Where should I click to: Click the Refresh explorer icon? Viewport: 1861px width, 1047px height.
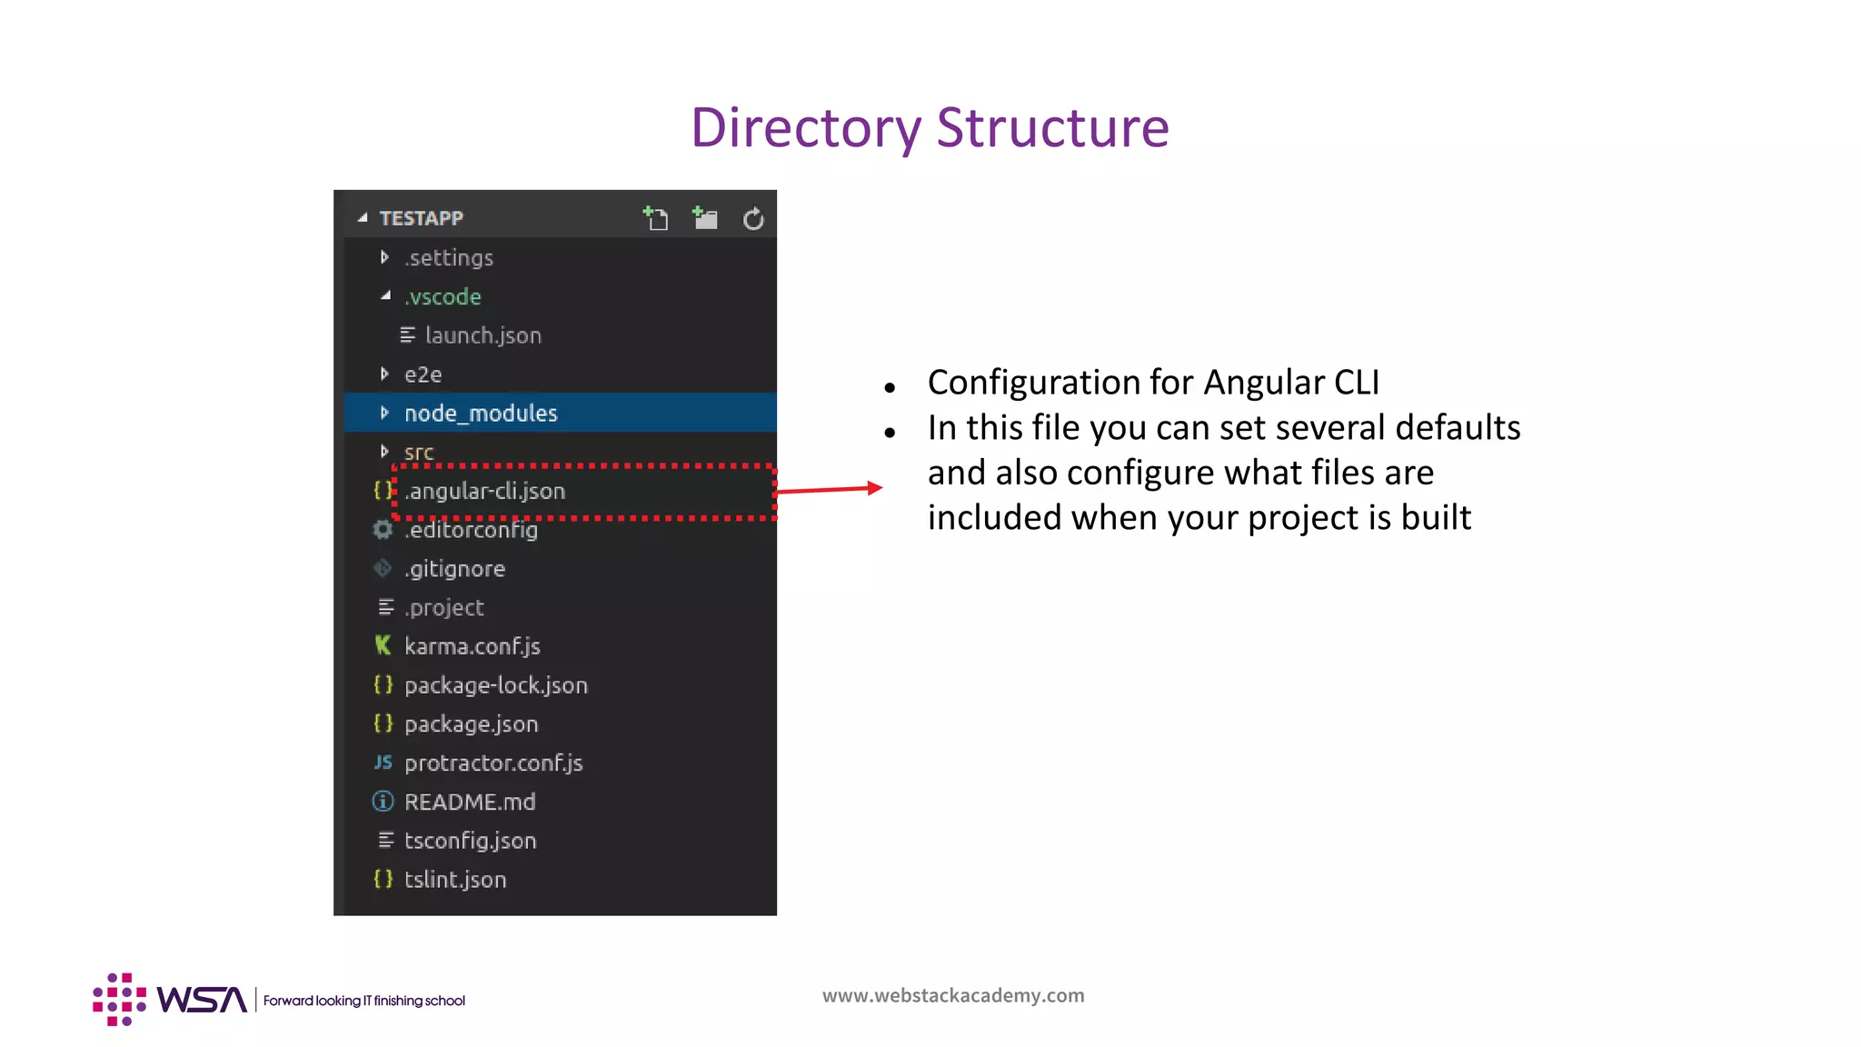tap(753, 219)
